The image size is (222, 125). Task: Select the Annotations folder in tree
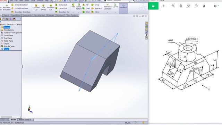pos(9,30)
